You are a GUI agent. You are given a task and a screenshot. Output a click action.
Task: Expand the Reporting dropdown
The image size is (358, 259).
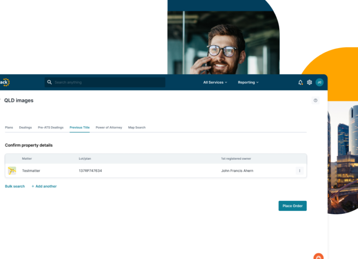(x=248, y=82)
